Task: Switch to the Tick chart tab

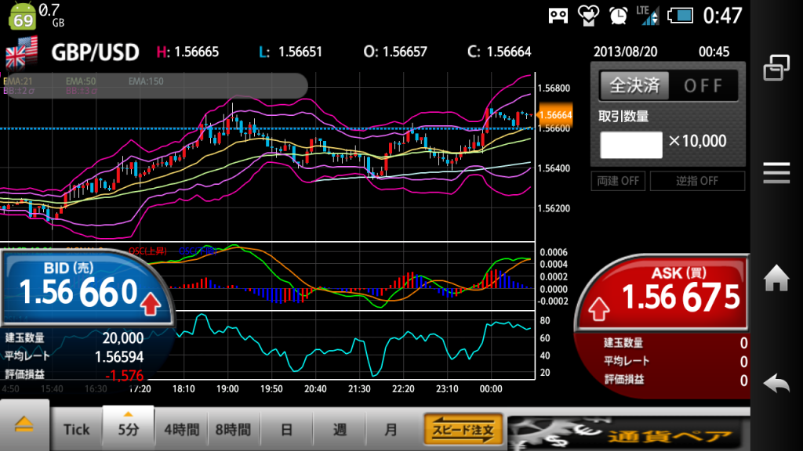Action: [x=77, y=429]
